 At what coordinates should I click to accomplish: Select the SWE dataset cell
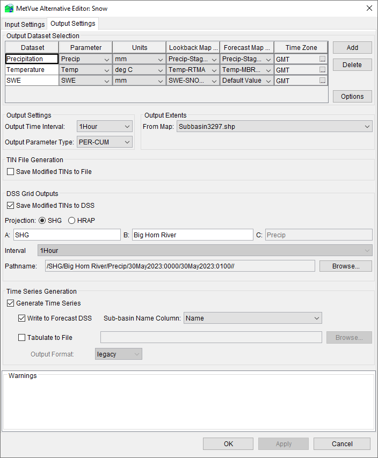pos(32,81)
